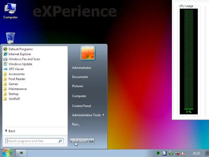Image resolution: width=209 pixels, height=157 pixels.
Task: Click the Shut down button
Action: [79, 141]
